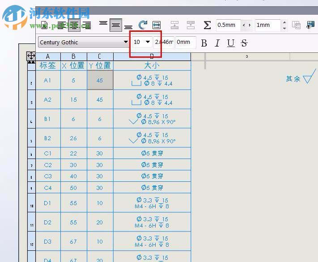Select the A1 label cell
Screen dimensions: 318x262
(48, 81)
